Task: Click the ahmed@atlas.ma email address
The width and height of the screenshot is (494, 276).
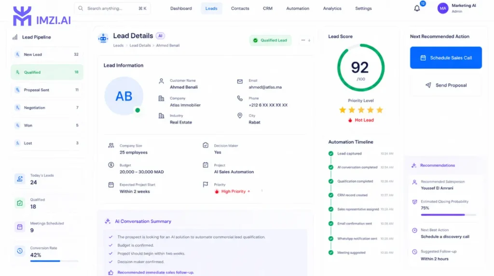Action: click(265, 87)
